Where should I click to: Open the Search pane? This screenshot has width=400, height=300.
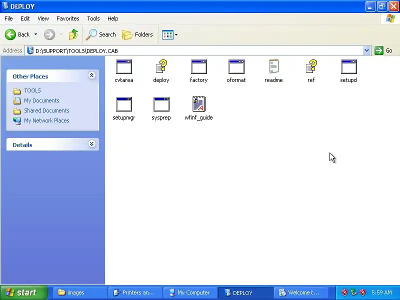101,34
